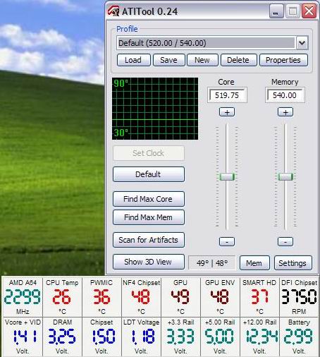Click the Vcore + VID 1.41 Volt reading

[x=23, y=337]
